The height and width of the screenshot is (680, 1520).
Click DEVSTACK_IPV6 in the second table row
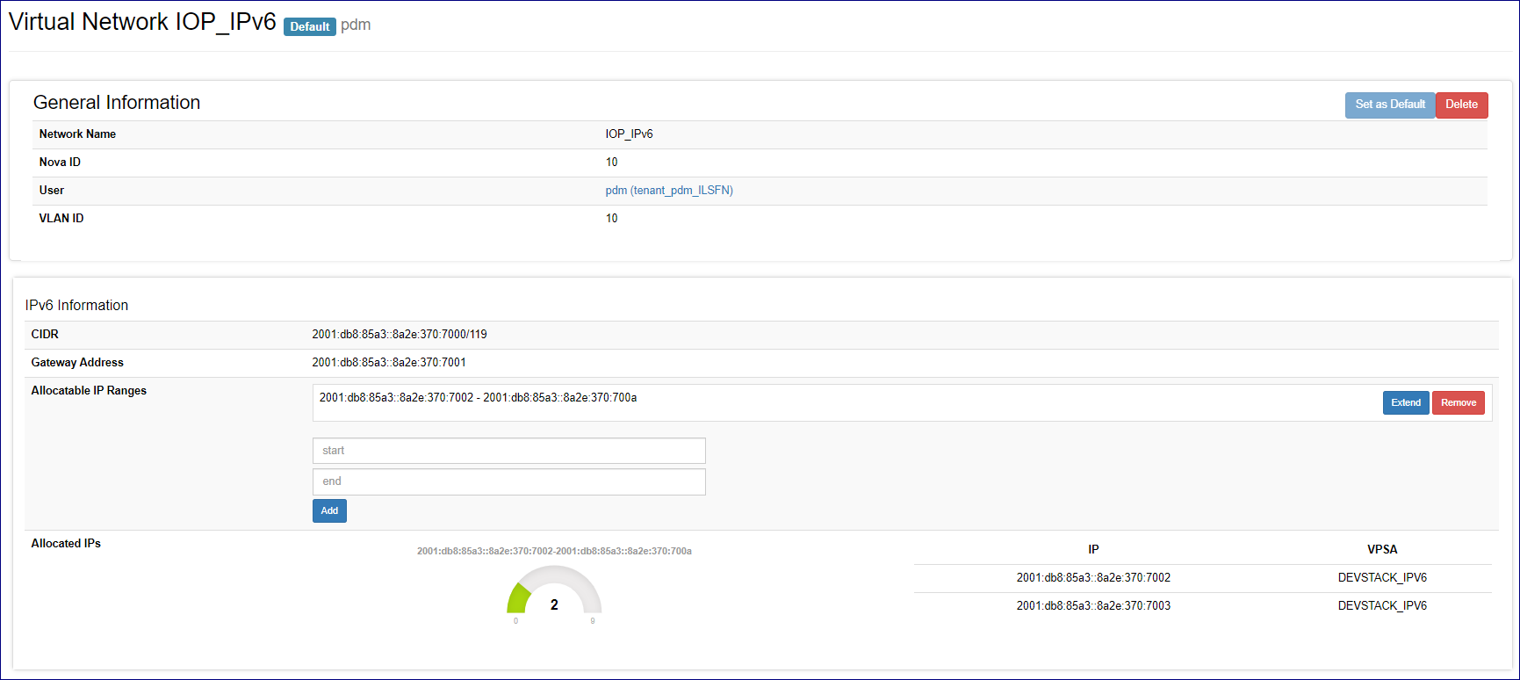point(1382,606)
